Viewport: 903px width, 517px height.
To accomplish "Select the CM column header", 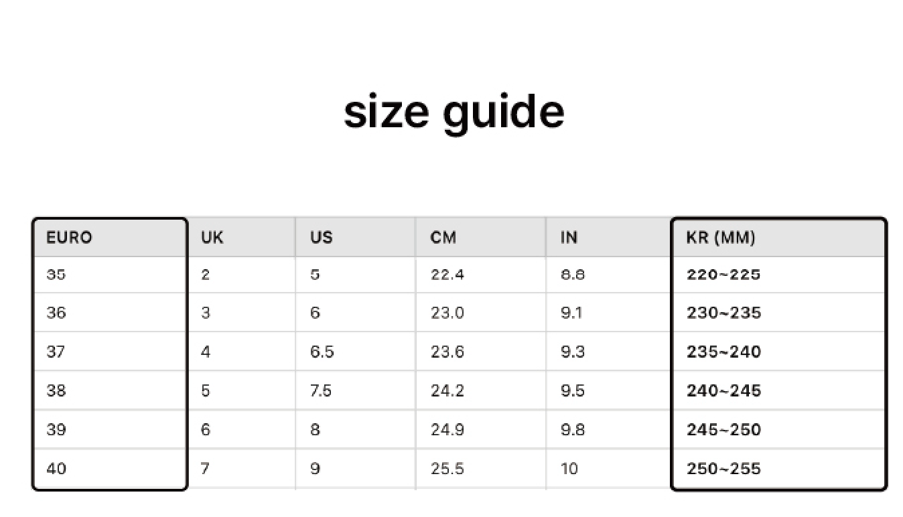I will (x=443, y=238).
